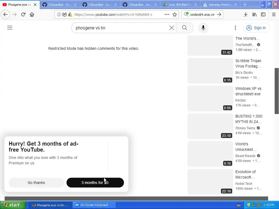
Task: Open Stokes Twins channel name
Action: pos(245,128)
